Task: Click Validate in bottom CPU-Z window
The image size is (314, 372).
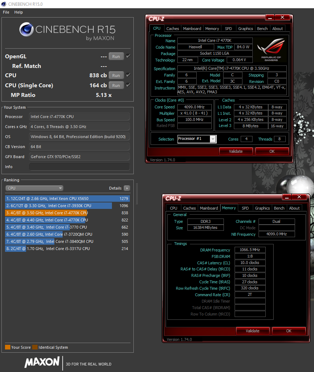Action: (252, 331)
